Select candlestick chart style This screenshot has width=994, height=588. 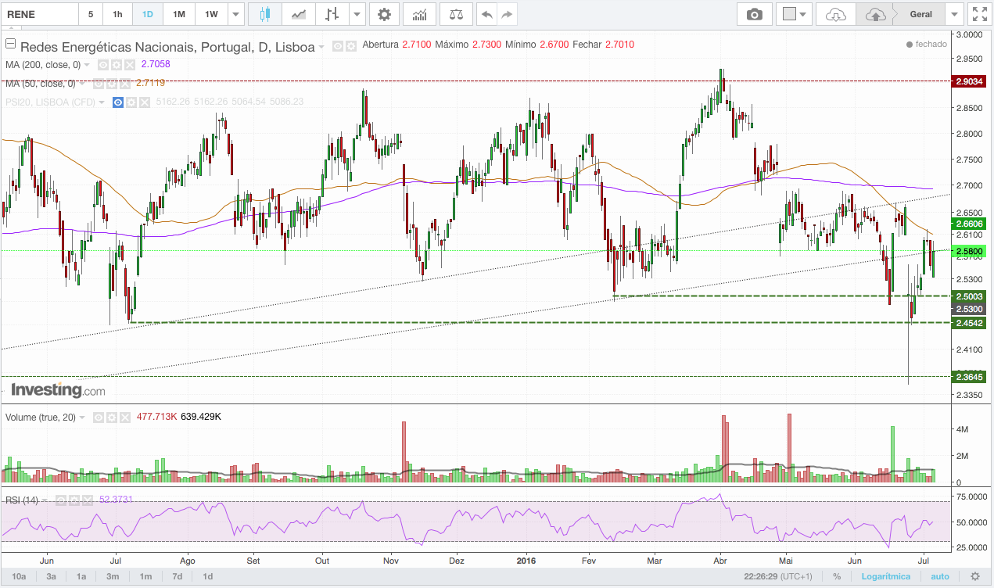264,14
